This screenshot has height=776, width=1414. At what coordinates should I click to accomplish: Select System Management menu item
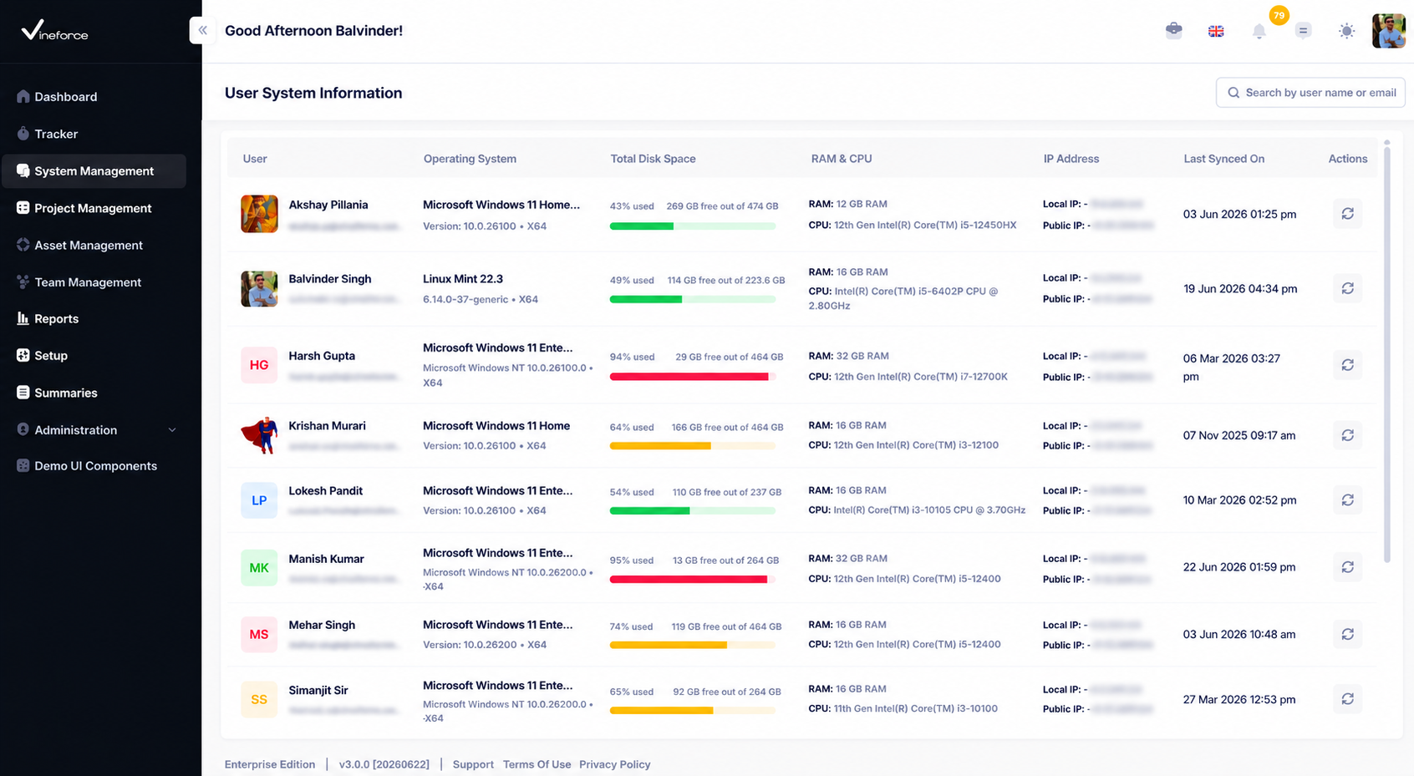click(94, 171)
